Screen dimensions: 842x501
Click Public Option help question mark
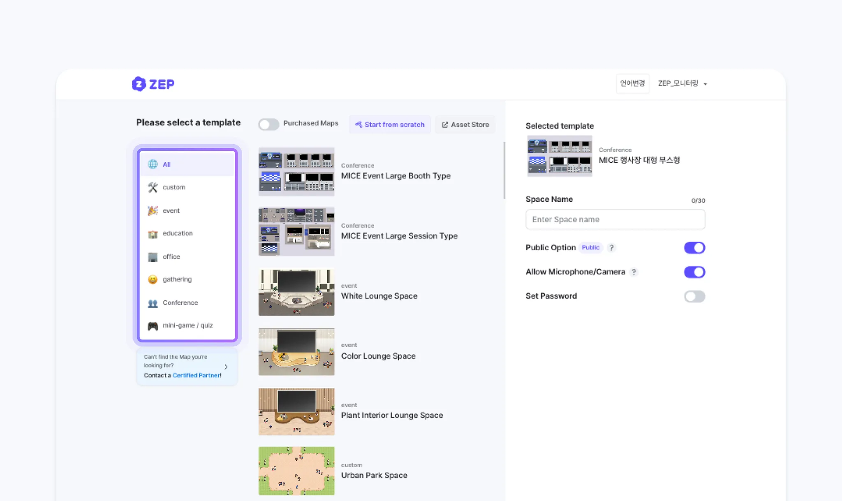coord(611,248)
